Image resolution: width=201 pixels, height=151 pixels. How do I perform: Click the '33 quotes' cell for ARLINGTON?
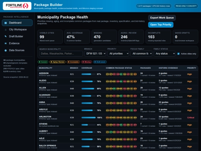point(163,117)
